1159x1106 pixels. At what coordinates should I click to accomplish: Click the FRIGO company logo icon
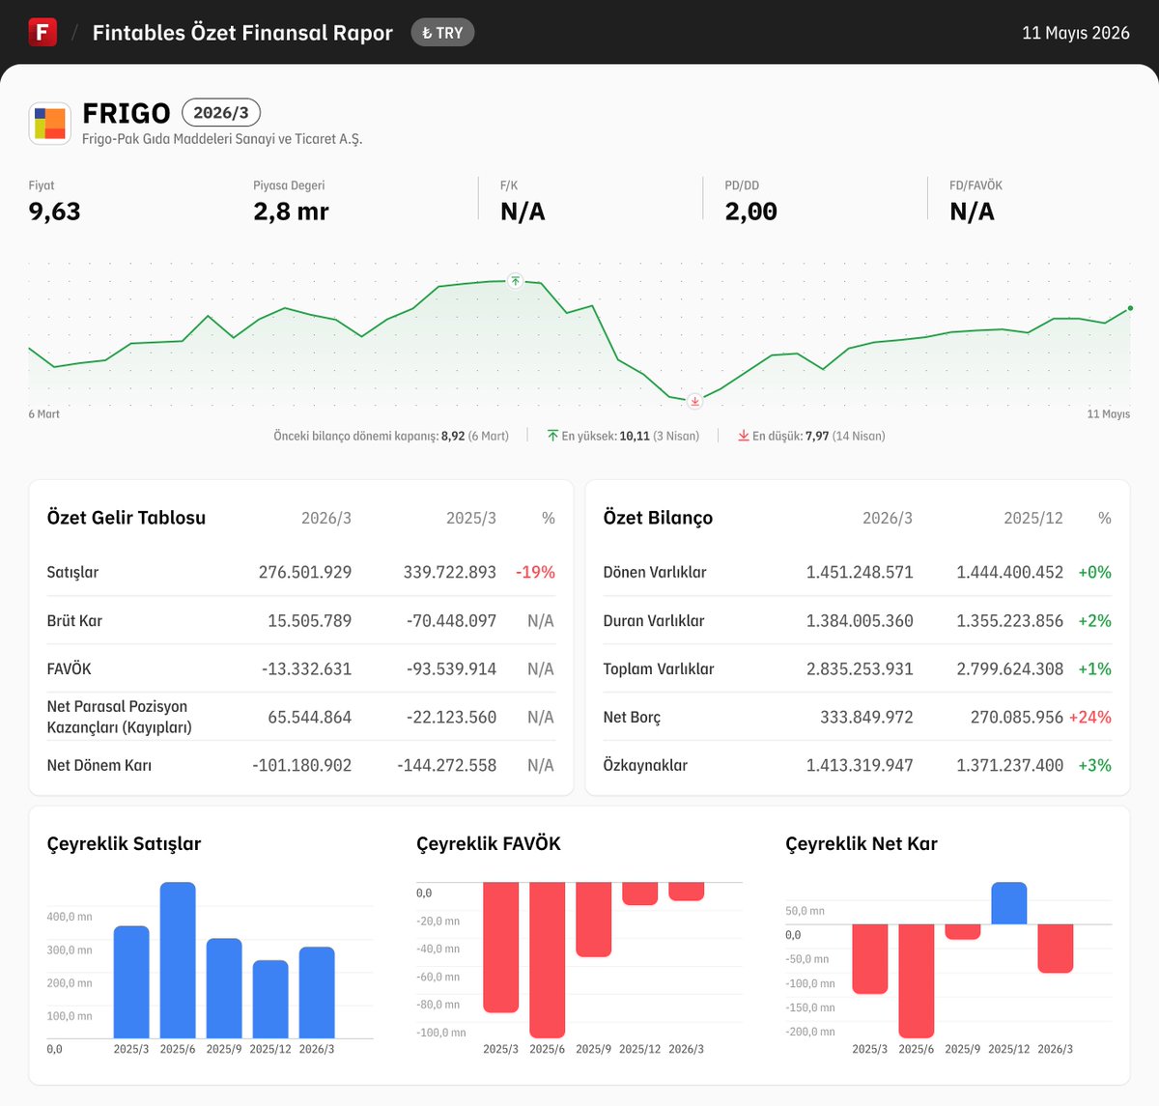coord(50,124)
